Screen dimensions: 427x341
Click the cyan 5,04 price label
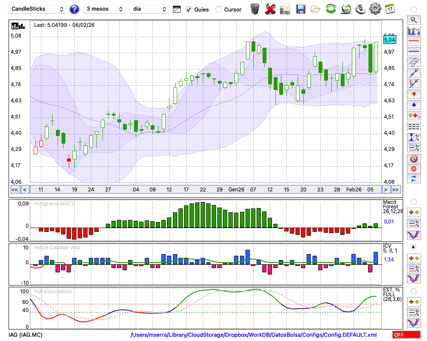point(389,40)
